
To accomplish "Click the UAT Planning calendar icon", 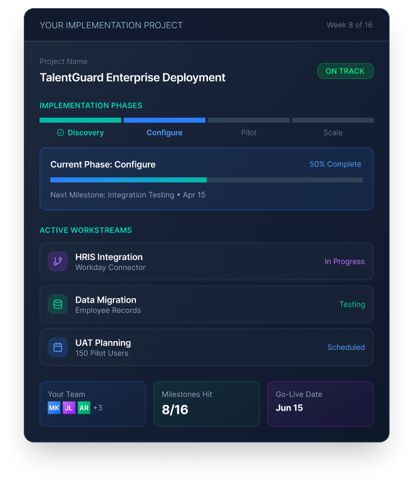I will (x=58, y=347).
